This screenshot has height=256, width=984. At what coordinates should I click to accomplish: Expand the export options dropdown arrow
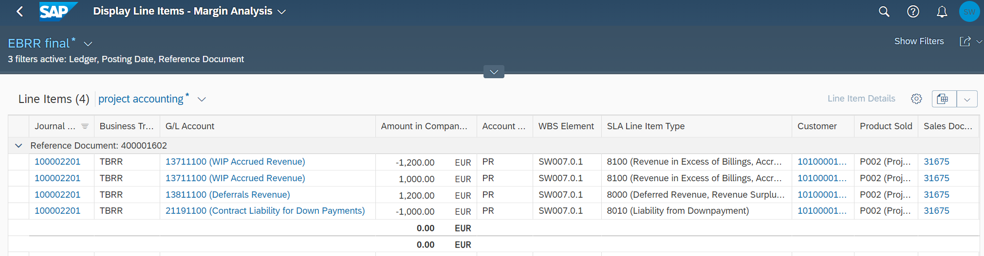967,99
